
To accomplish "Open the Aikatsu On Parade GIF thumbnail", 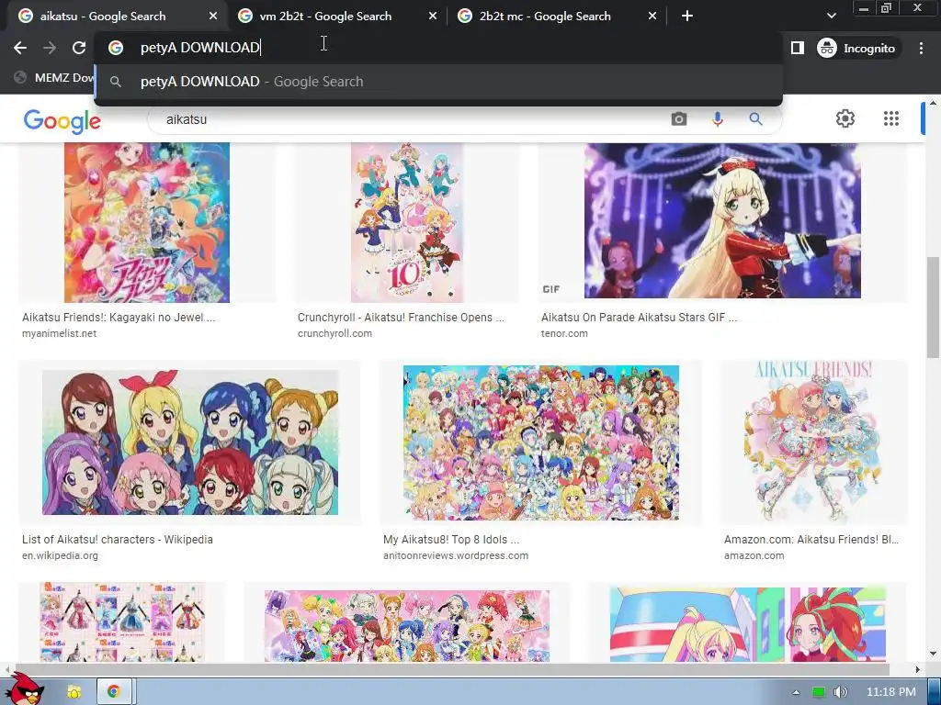I will [722, 220].
